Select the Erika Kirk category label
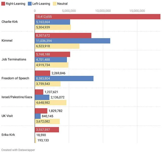Image resolution: width=162 pixels, height=153 pixels. [x=8, y=135]
